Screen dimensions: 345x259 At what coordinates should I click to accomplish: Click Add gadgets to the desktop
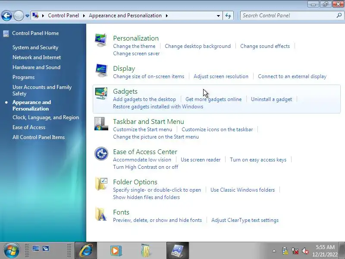coord(144,99)
